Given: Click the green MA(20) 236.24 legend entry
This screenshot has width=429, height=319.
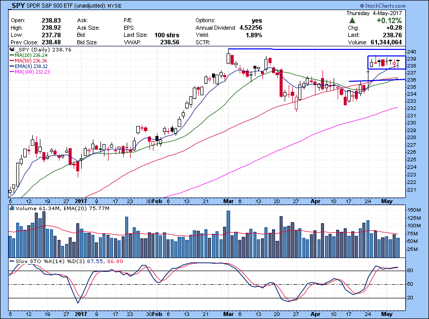Looking at the screenshot, I should pyautogui.click(x=28, y=55).
